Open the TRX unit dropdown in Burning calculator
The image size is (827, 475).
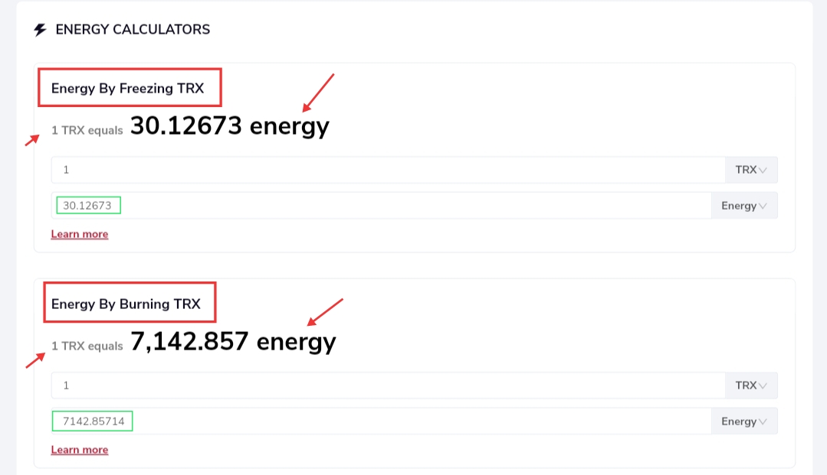coord(751,386)
